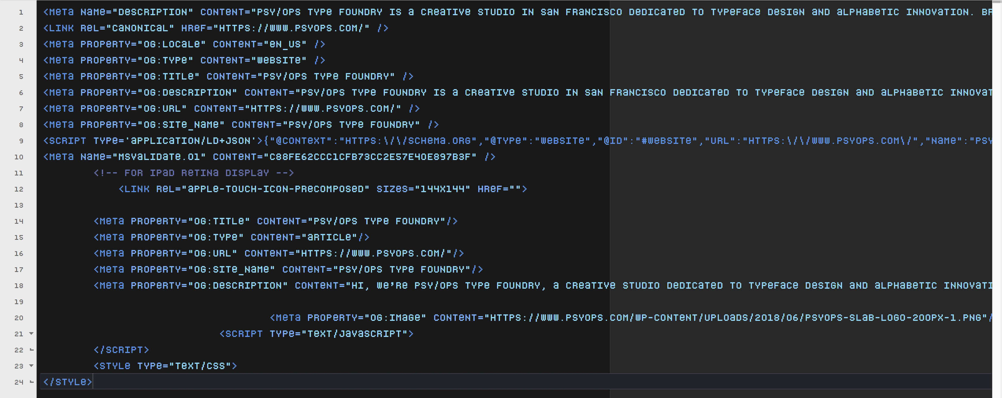The image size is (1002, 398).
Task: Click the og:site_name meta tag on line 17
Action: click(288, 269)
